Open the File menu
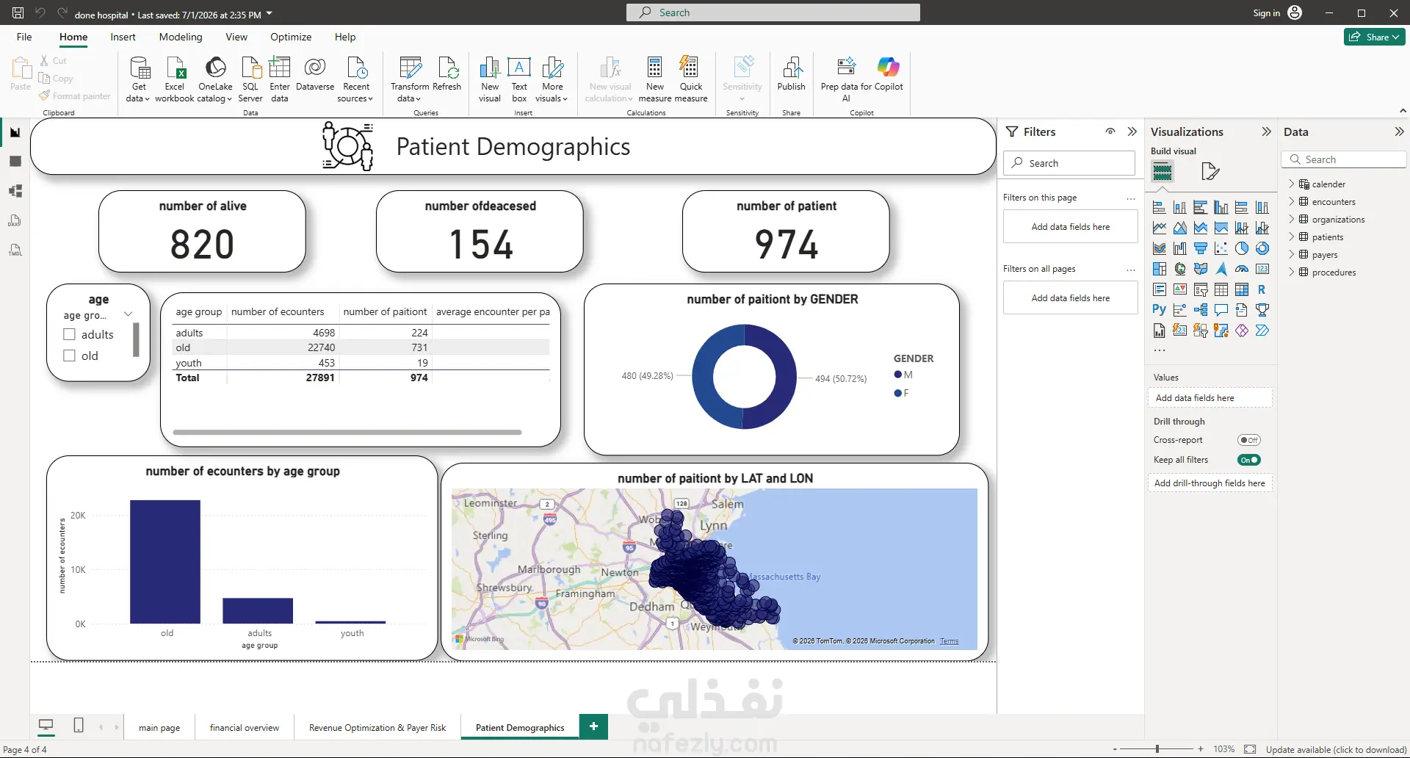 click(24, 37)
